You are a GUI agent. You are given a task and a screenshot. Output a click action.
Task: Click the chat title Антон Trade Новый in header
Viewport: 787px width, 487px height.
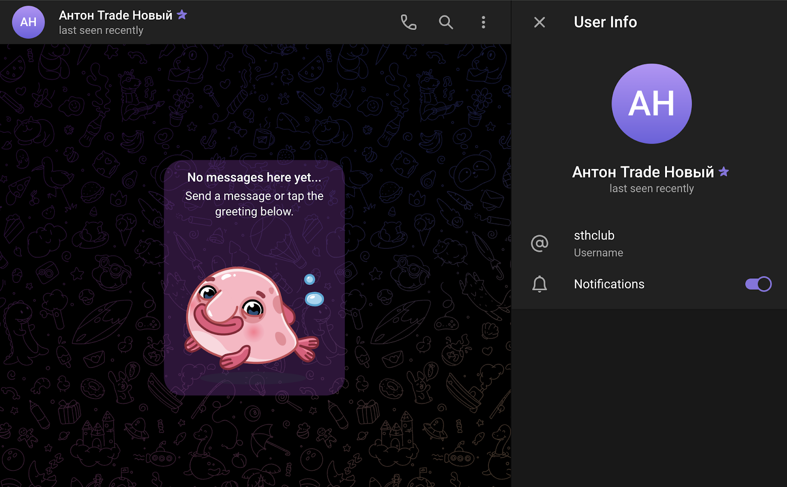[x=116, y=15]
